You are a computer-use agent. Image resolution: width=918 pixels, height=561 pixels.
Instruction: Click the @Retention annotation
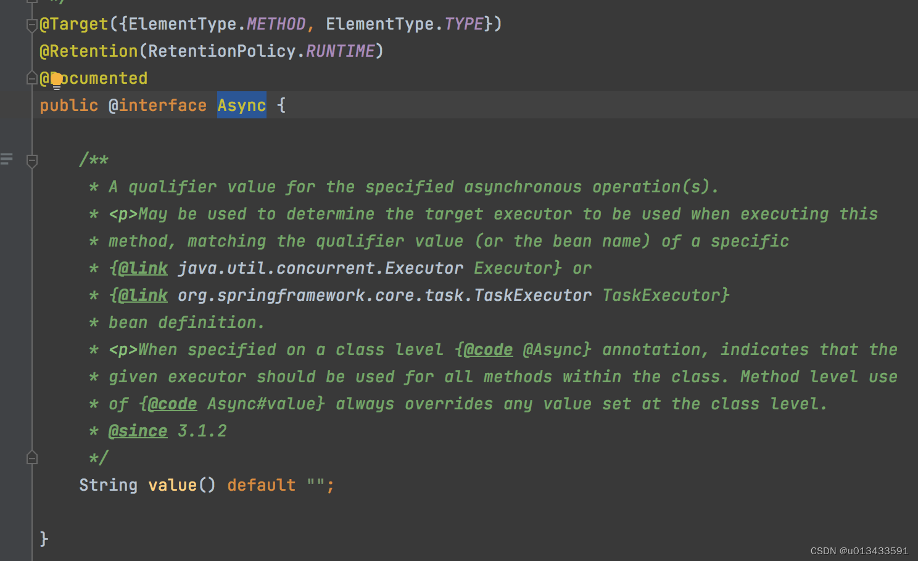(x=89, y=51)
